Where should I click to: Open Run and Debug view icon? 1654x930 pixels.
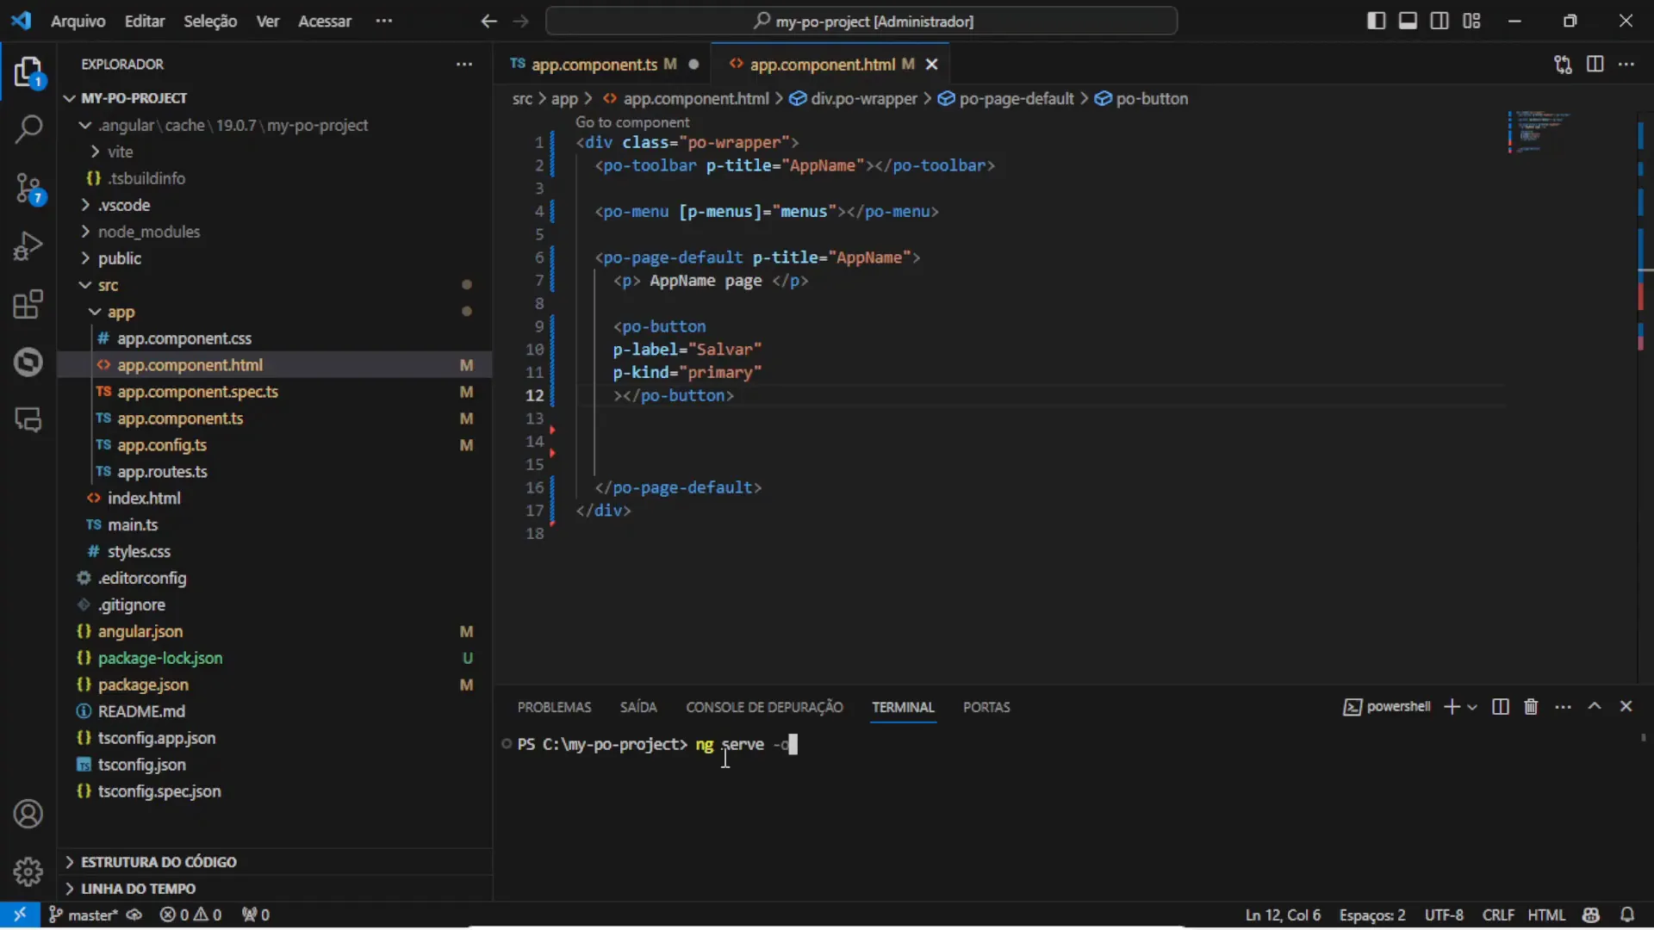tap(28, 246)
